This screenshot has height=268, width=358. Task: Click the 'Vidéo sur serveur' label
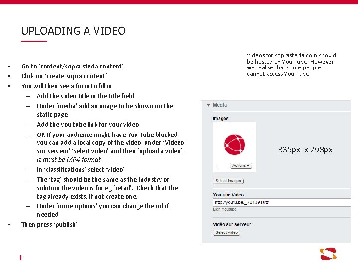point(232,224)
